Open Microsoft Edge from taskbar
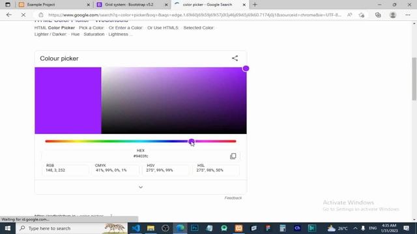Viewport: 417px width, 234px height. (180, 228)
